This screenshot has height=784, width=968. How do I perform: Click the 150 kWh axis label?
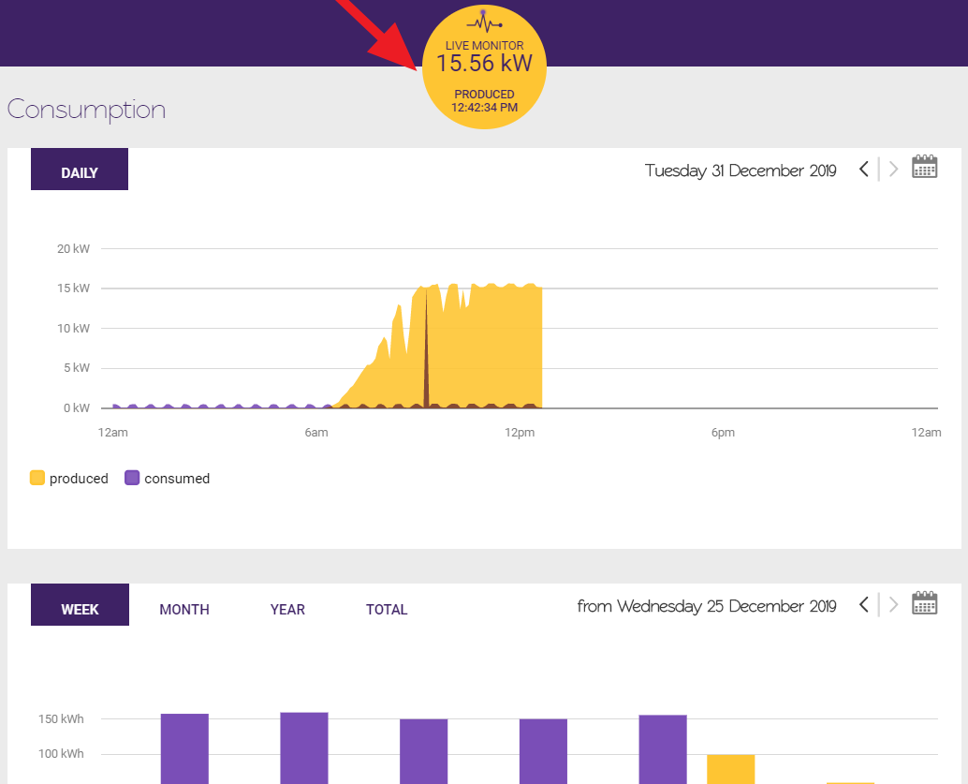click(61, 719)
